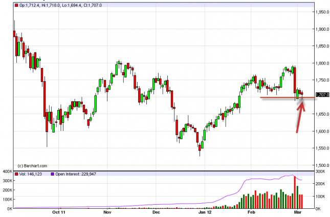Click the 100K label on left volume axis
The height and width of the screenshot is (217, 330).
click(x=8, y=199)
